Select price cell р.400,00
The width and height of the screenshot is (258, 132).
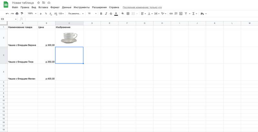pos(46,72)
